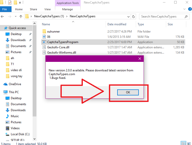This screenshot has width=192, height=145.
Task: Go back to previous folder
Action: click(3, 16)
